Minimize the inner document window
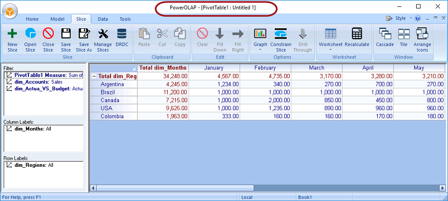Viewport: 448px width, 201px height. [x=428, y=18]
